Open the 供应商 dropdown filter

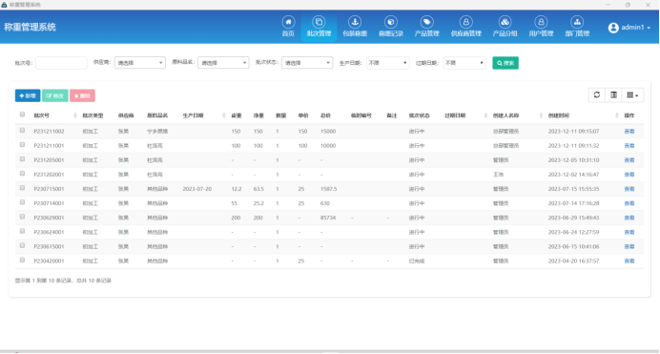[140, 63]
